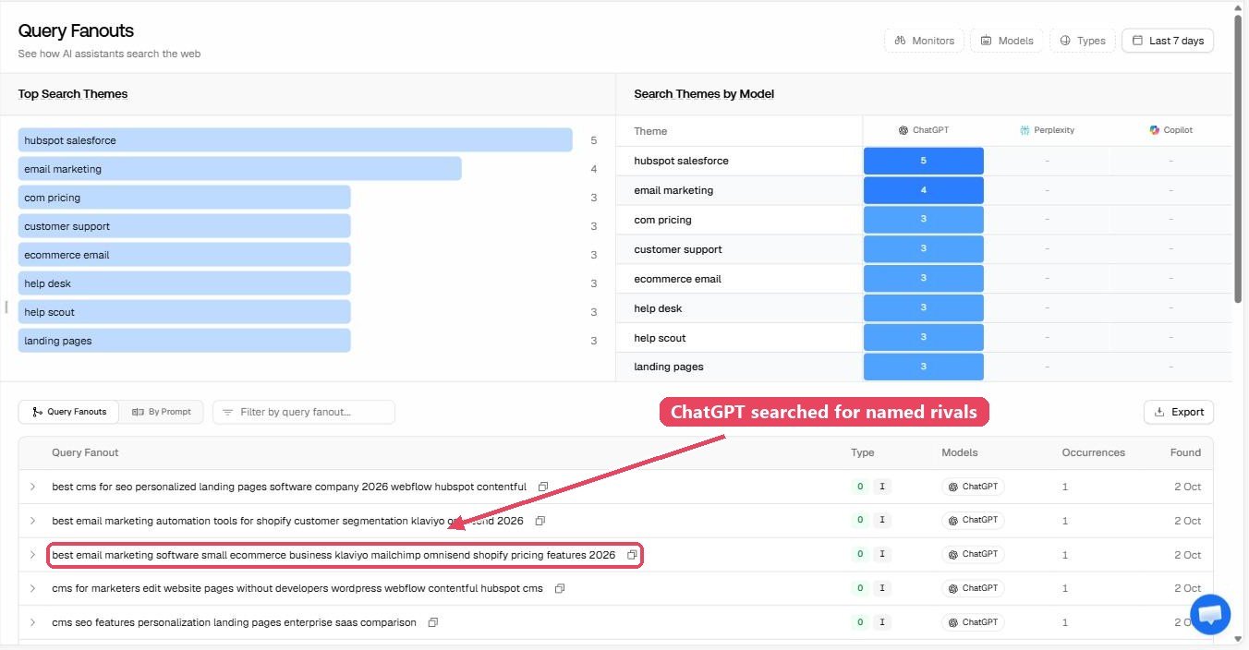
Task: Click the landing pages theme bar
Action: (x=184, y=341)
